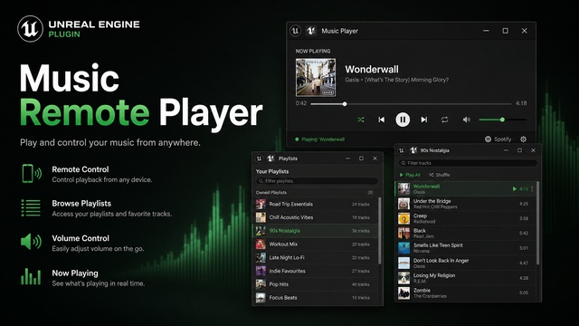Click Shuffle in 90s Nostalgia window
Screen dimensions: 579x326
click(440, 175)
